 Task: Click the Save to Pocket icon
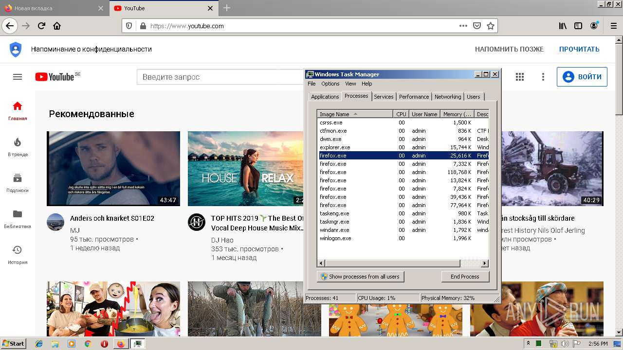[x=477, y=26]
